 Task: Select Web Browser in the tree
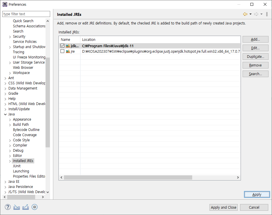click(23, 68)
